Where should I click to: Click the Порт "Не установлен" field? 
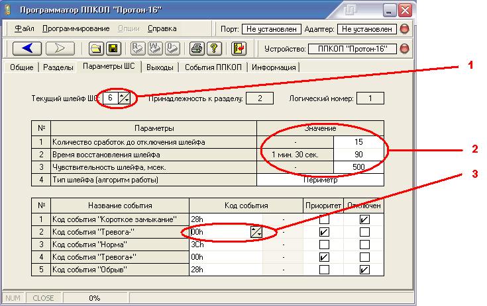272,29
